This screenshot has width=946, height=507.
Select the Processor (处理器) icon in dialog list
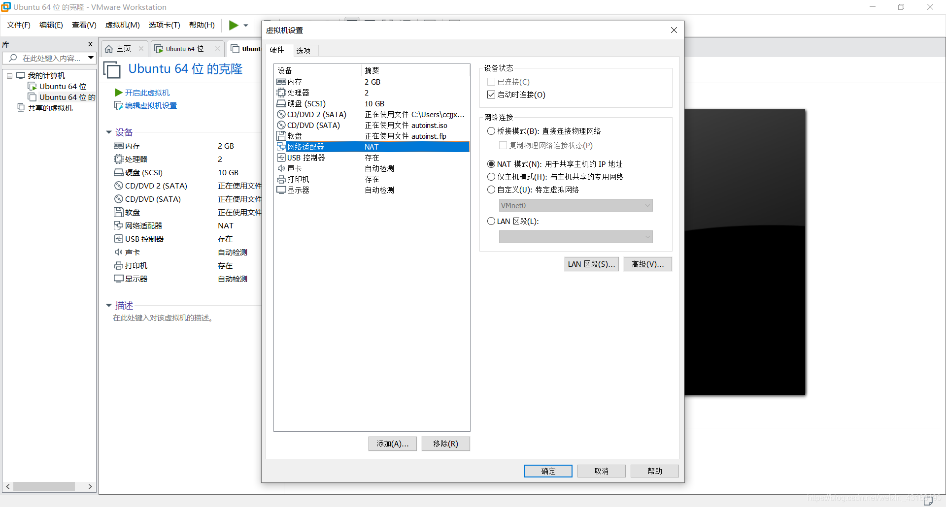pyautogui.click(x=281, y=93)
